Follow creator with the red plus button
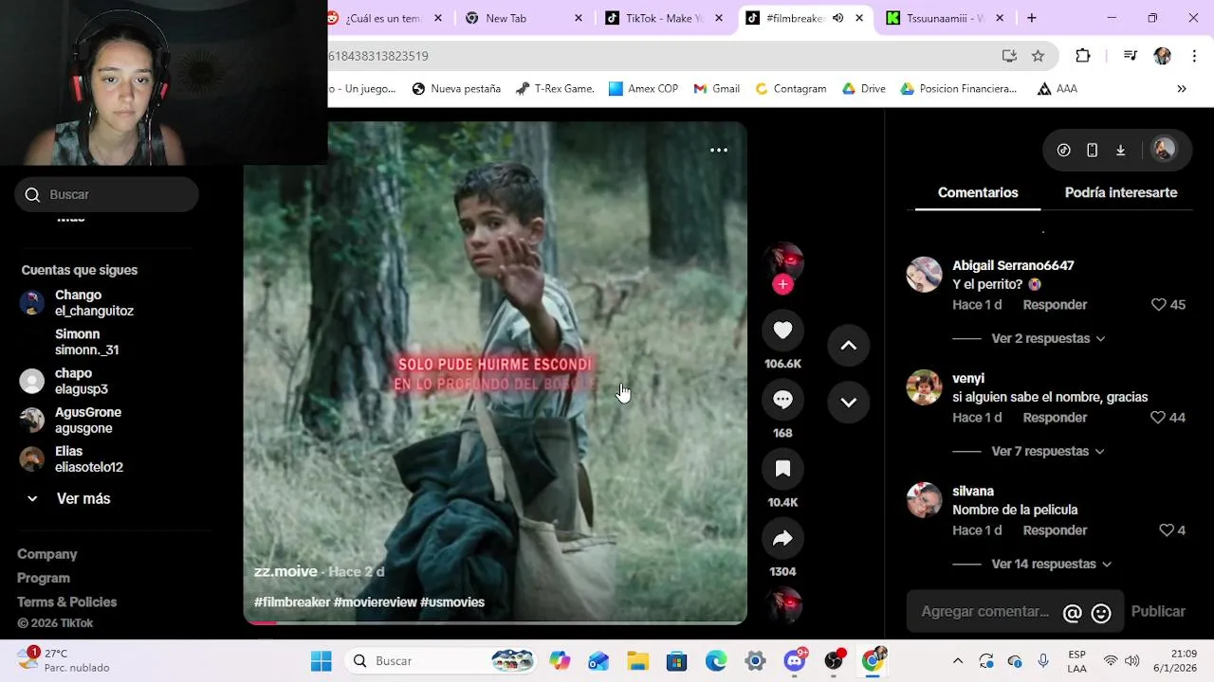Viewport: 1214px width, 682px height. click(x=782, y=284)
